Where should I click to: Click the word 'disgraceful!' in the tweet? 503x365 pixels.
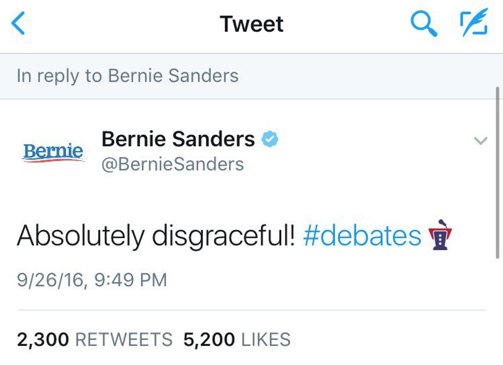[x=224, y=236]
